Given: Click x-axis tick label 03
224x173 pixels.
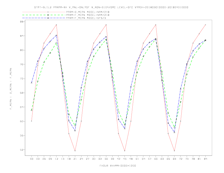Looking at the screenshot, I should [x=38, y=159].
